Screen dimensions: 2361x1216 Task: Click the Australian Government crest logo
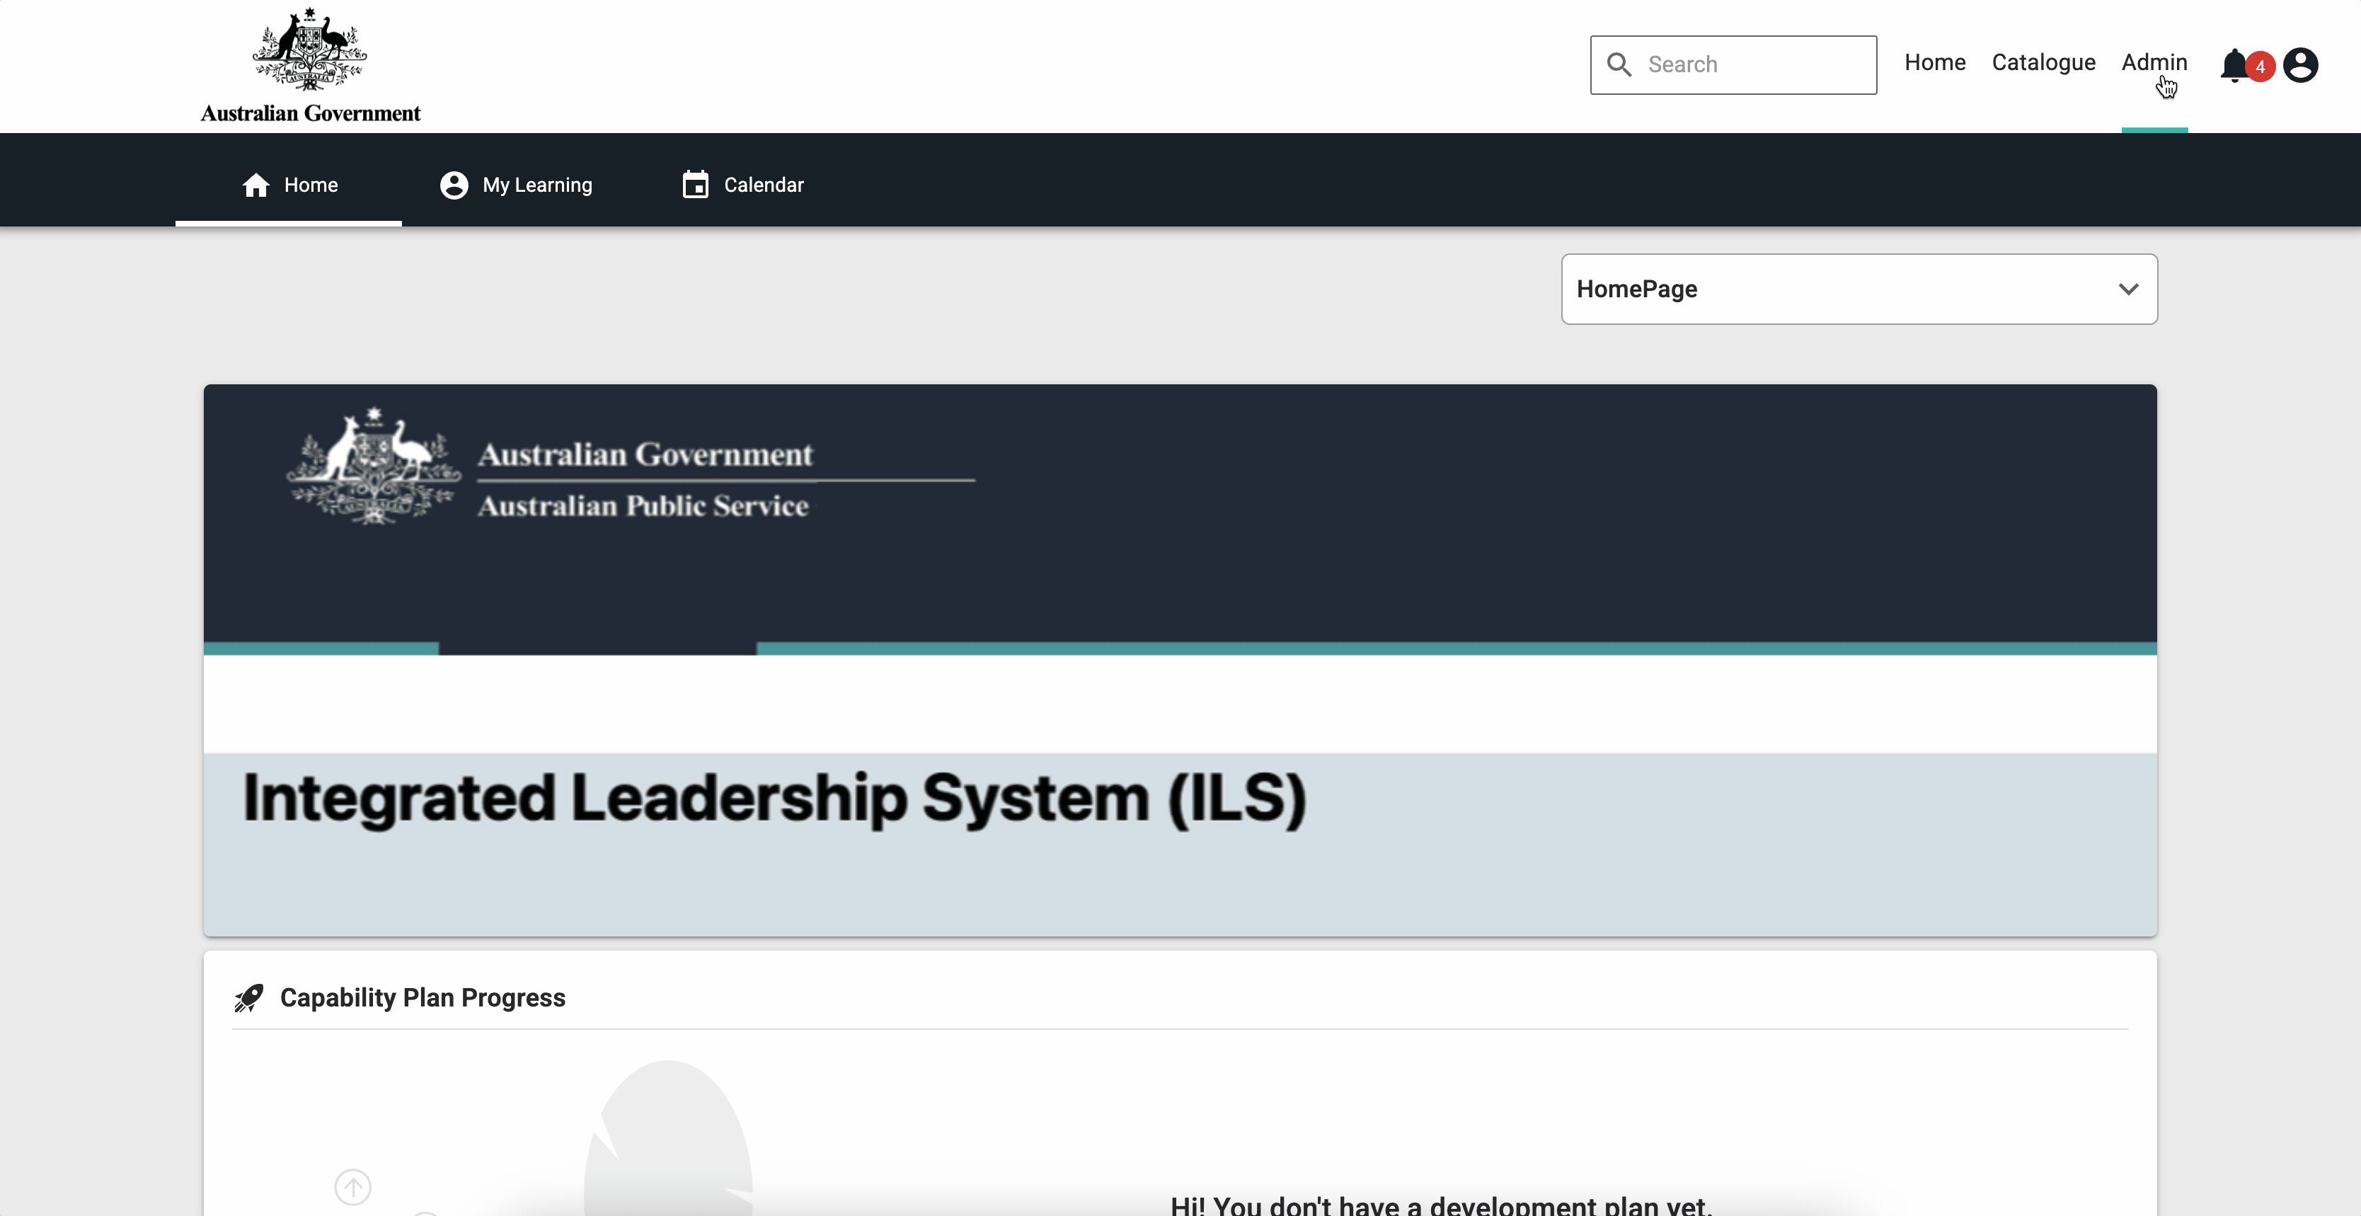(310, 50)
